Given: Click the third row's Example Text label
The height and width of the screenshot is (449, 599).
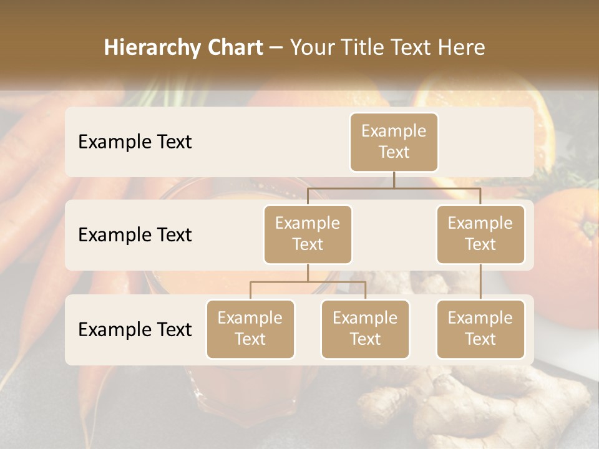Looking at the screenshot, I should click(x=135, y=329).
